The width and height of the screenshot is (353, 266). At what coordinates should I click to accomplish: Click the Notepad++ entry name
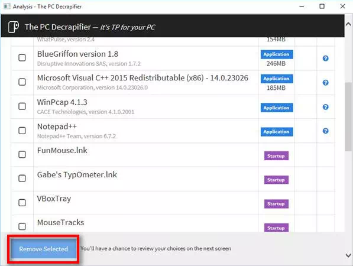(57, 126)
